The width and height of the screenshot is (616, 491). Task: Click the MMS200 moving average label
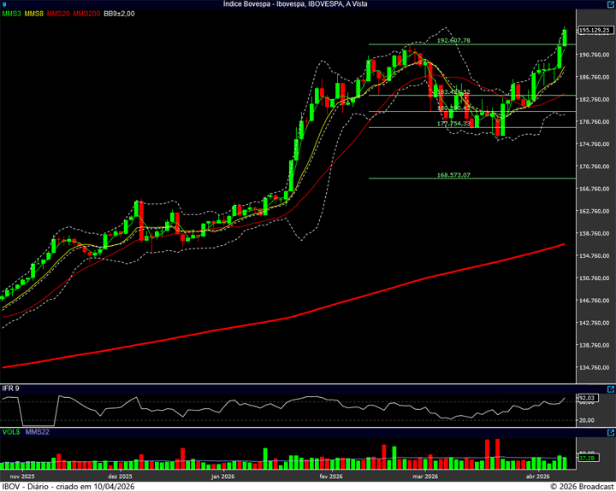[x=86, y=14]
